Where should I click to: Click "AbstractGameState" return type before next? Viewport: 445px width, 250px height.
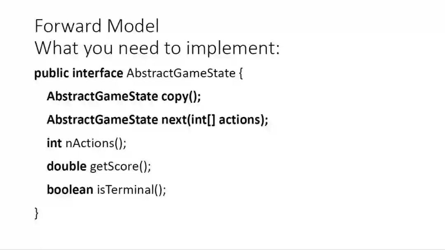click(x=102, y=120)
